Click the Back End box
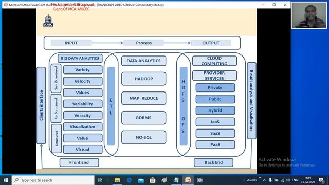 213,162
